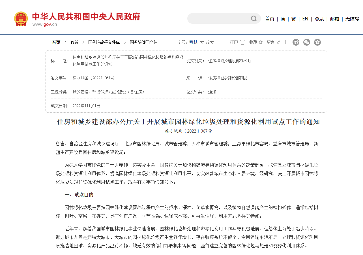Share to Weibo

pyautogui.click(x=296, y=42)
